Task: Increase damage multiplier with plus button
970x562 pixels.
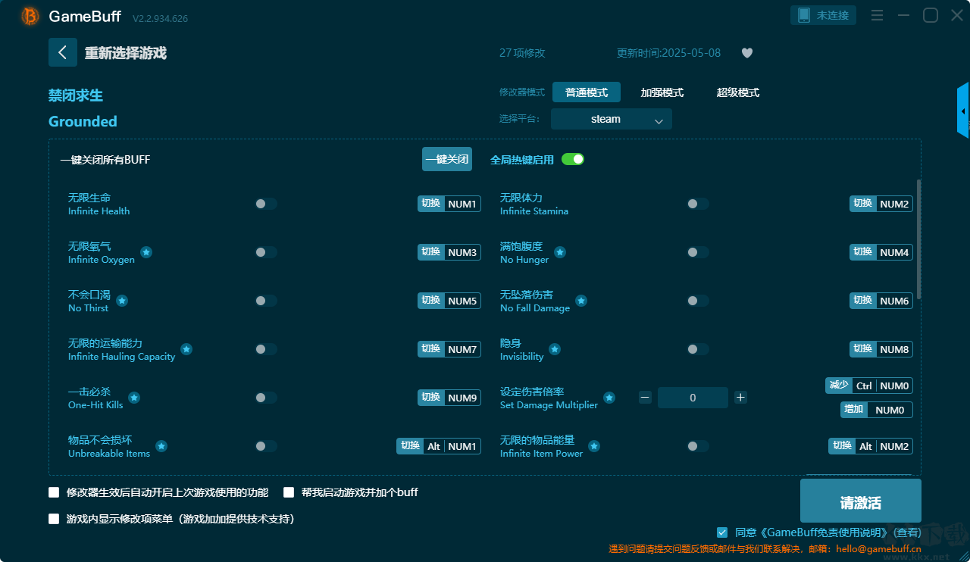Action: click(740, 398)
